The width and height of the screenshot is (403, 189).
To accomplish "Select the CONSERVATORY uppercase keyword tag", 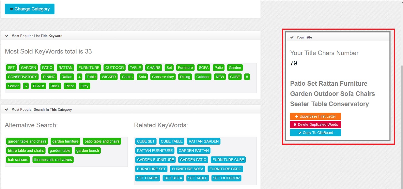I will (22, 77).
